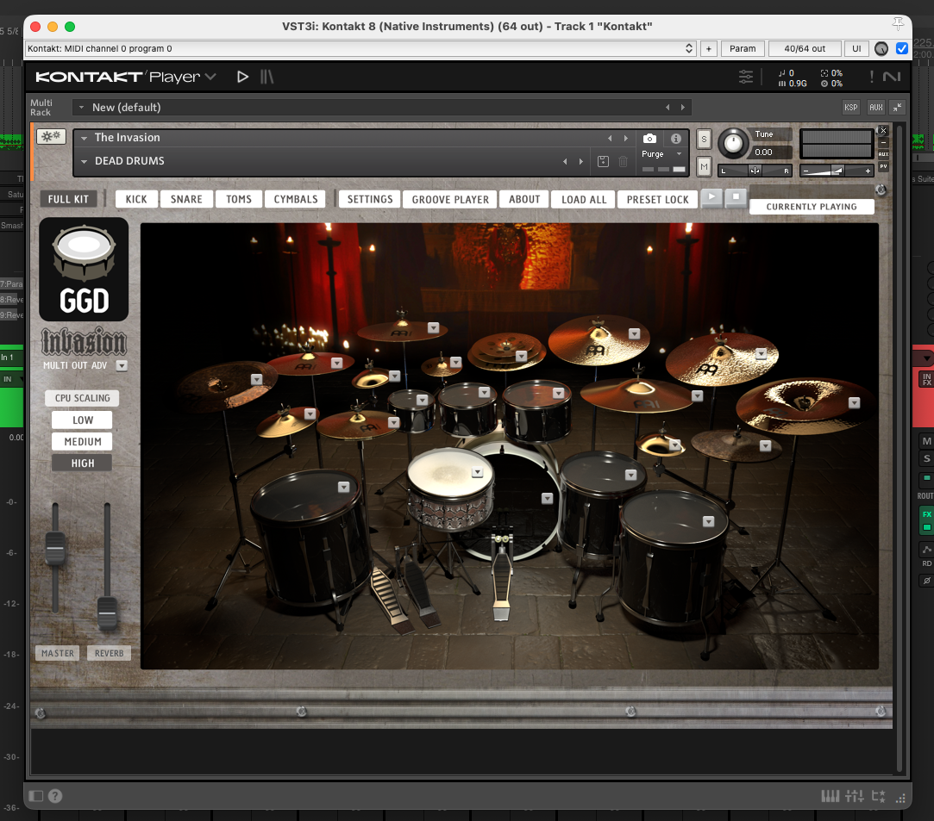This screenshot has height=821, width=934.
Task: Open the Purge dropdown menu
Action: pyautogui.click(x=679, y=154)
